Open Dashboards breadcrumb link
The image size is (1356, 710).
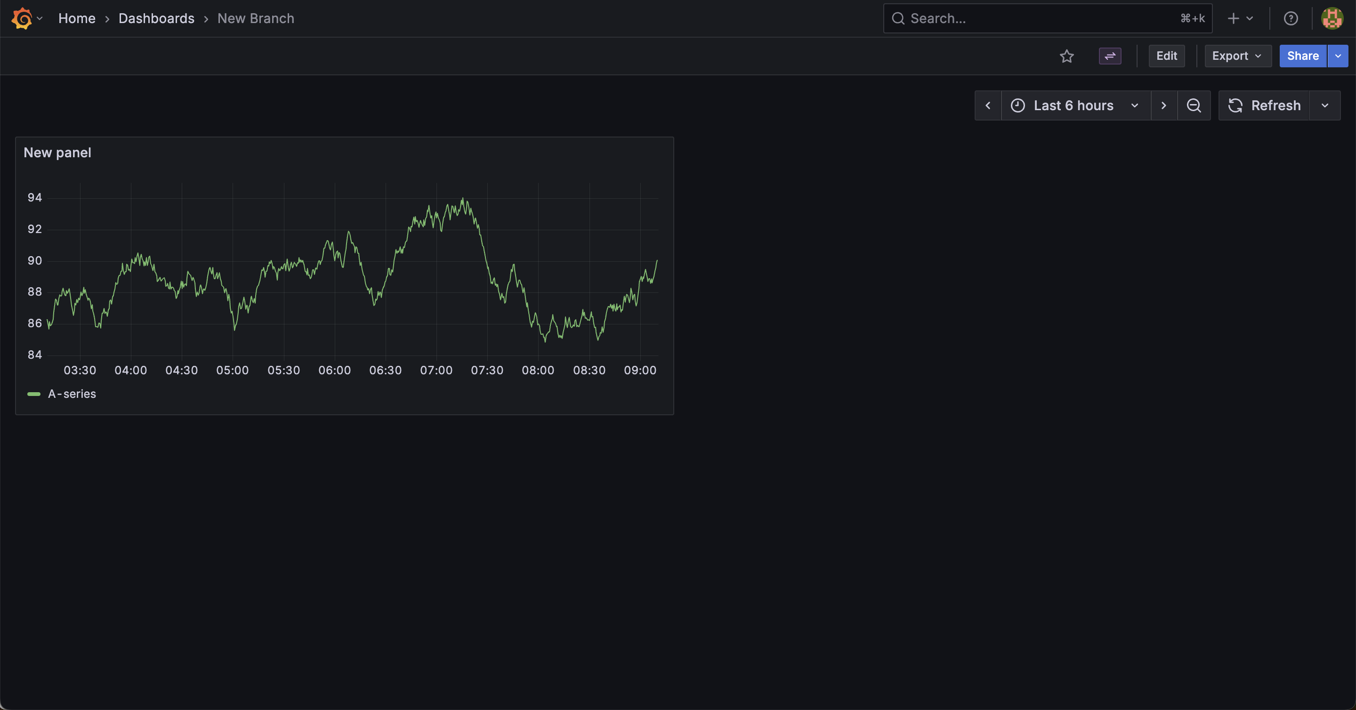pyautogui.click(x=156, y=18)
